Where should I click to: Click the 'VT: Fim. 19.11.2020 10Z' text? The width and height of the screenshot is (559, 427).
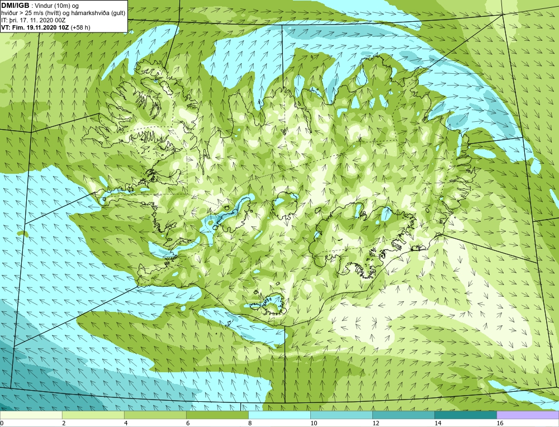pos(35,27)
